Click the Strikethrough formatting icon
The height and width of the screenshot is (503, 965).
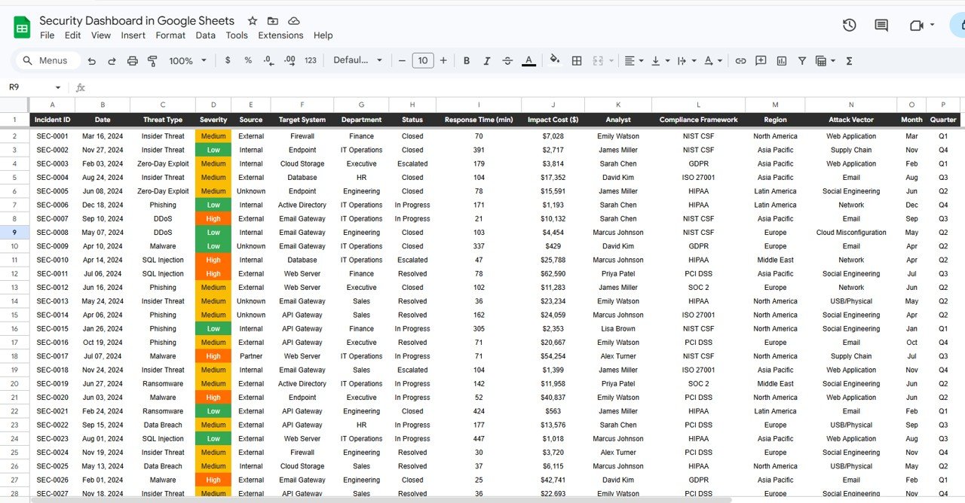pos(507,60)
